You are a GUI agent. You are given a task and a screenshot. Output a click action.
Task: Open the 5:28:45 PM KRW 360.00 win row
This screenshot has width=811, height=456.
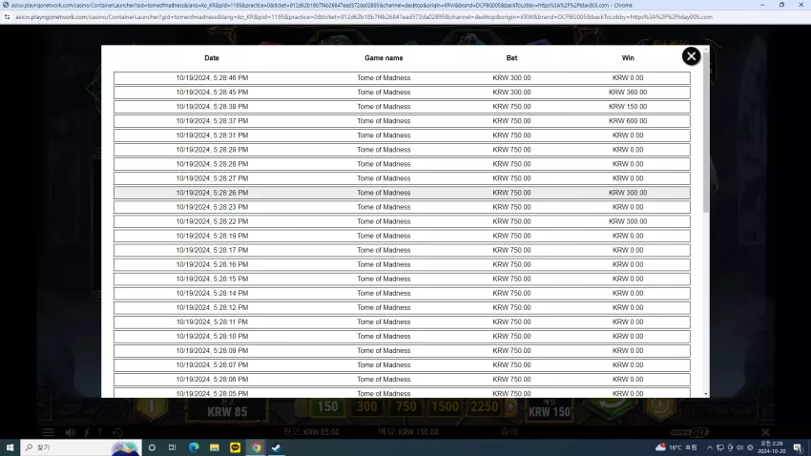[x=402, y=93]
